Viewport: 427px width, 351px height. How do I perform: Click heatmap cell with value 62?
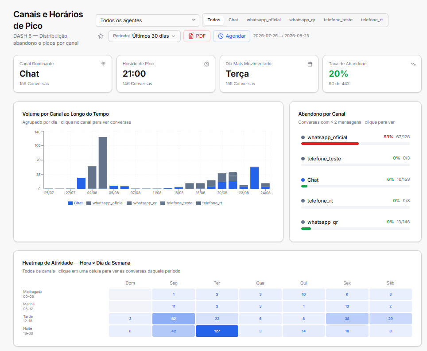(x=174, y=319)
